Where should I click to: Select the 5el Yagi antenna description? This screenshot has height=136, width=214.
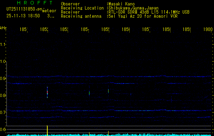pyautogui.click(x=143, y=16)
